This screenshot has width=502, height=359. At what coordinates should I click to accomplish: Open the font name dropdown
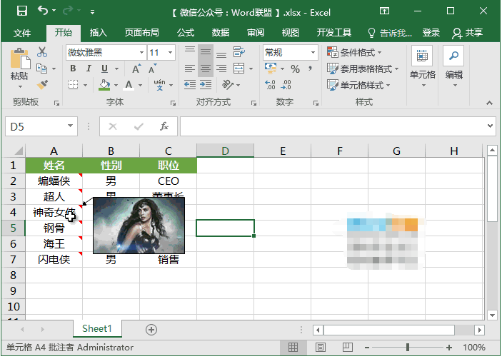point(139,53)
